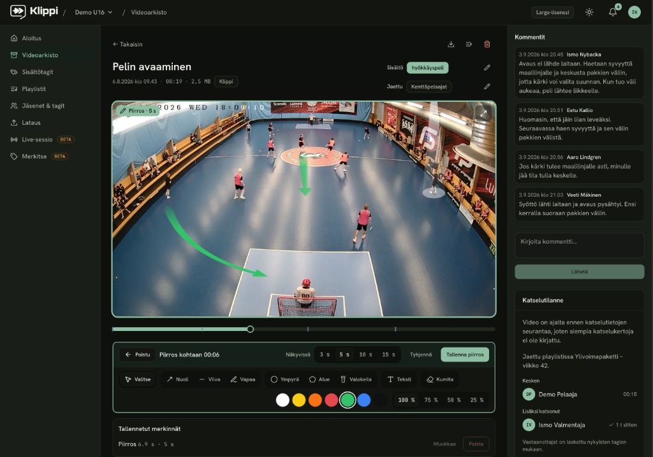Click the video timeline playhead handle
Screen dimensions: 653x457
coord(250,329)
